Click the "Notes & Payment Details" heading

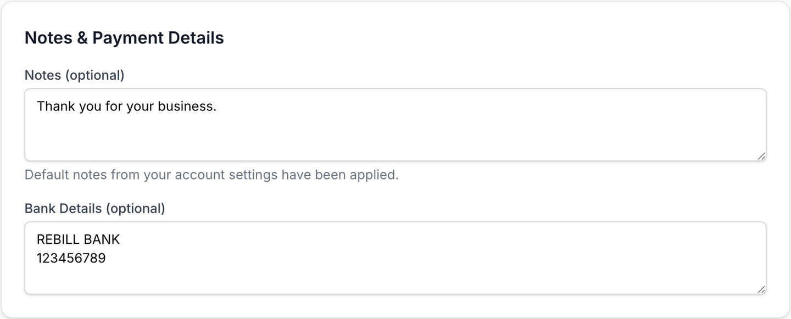(x=124, y=38)
